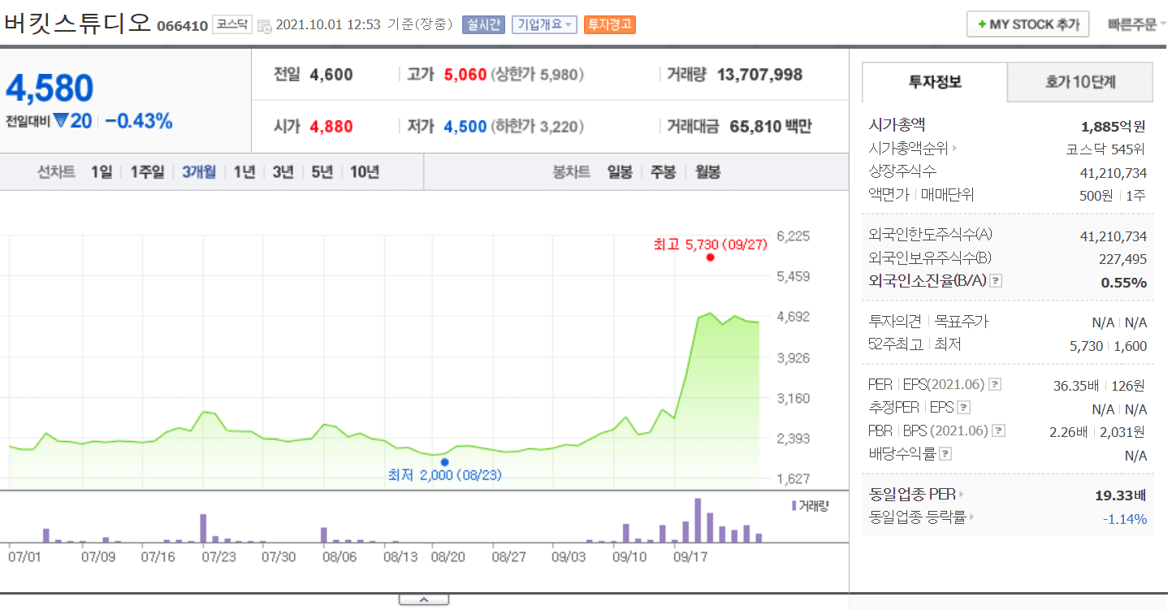Select the 1년 line chart range

coord(244,172)
